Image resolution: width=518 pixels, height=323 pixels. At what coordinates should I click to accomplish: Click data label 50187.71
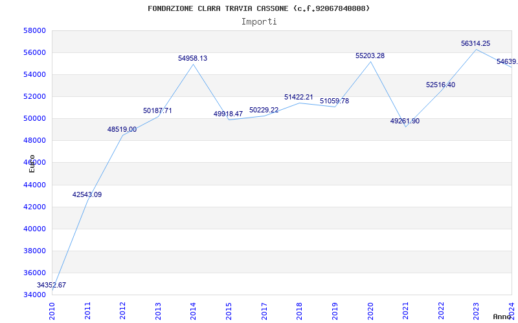click(157, 110)
